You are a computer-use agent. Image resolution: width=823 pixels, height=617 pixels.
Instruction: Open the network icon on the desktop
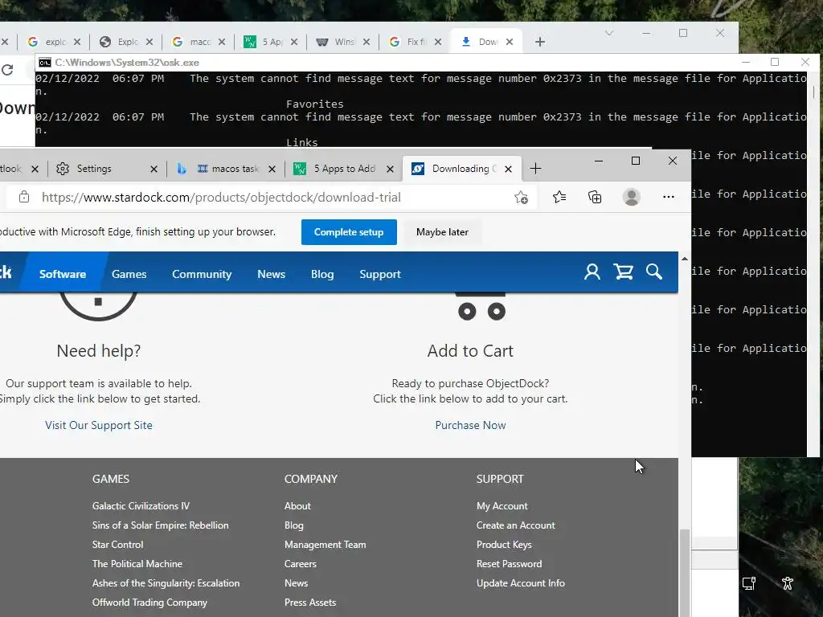point(748,583)
